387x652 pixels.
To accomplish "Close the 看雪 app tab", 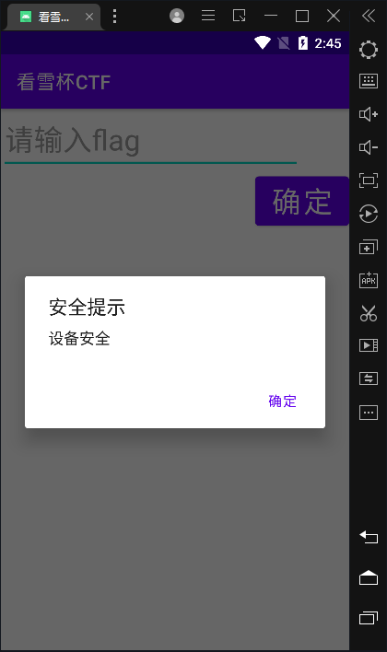I will pos(89,17).
